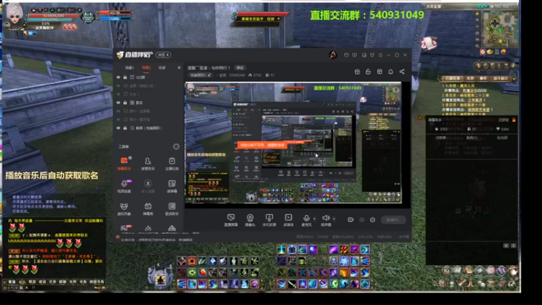Open the 歌词助手 tool
The height and width of the screenshot is (305, 542).
click(x=172, y=209)
